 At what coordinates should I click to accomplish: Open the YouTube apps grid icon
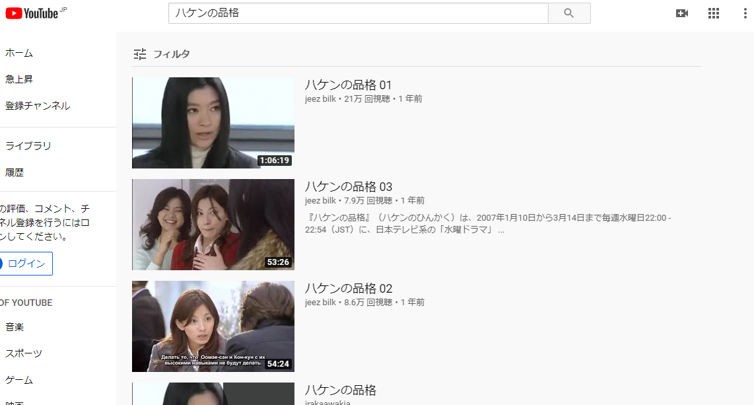click(714, 13)
